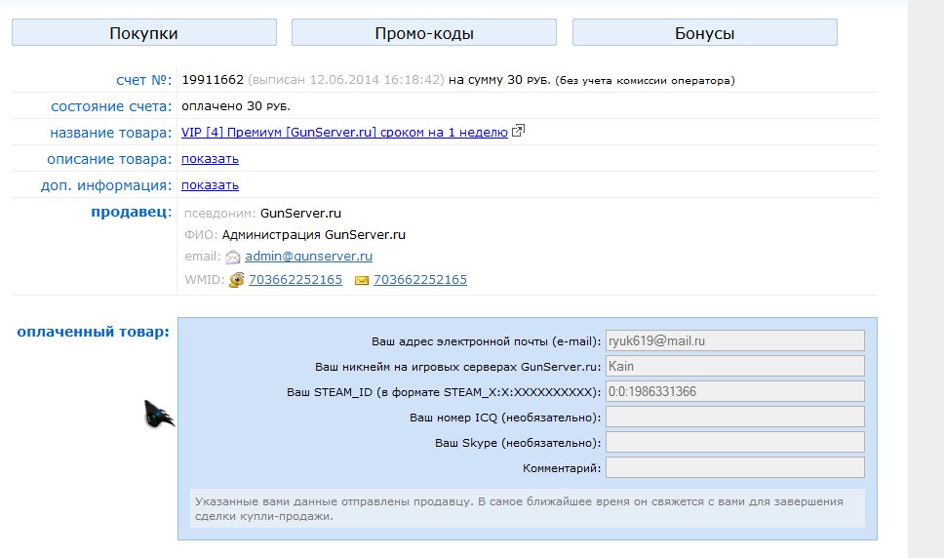Open the Покупки tab
This screenshot has height=558, width=944.
click(x=143, y=33)
